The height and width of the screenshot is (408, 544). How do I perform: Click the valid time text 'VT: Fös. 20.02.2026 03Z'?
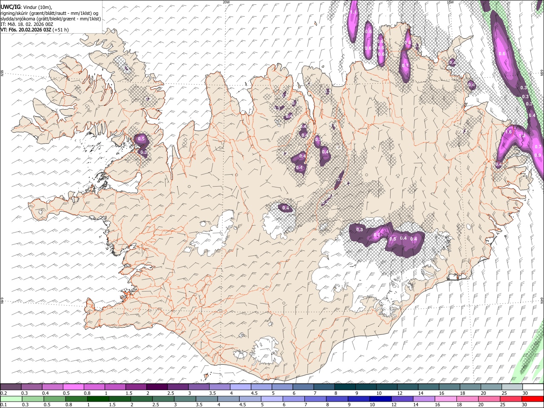point(26,30)
